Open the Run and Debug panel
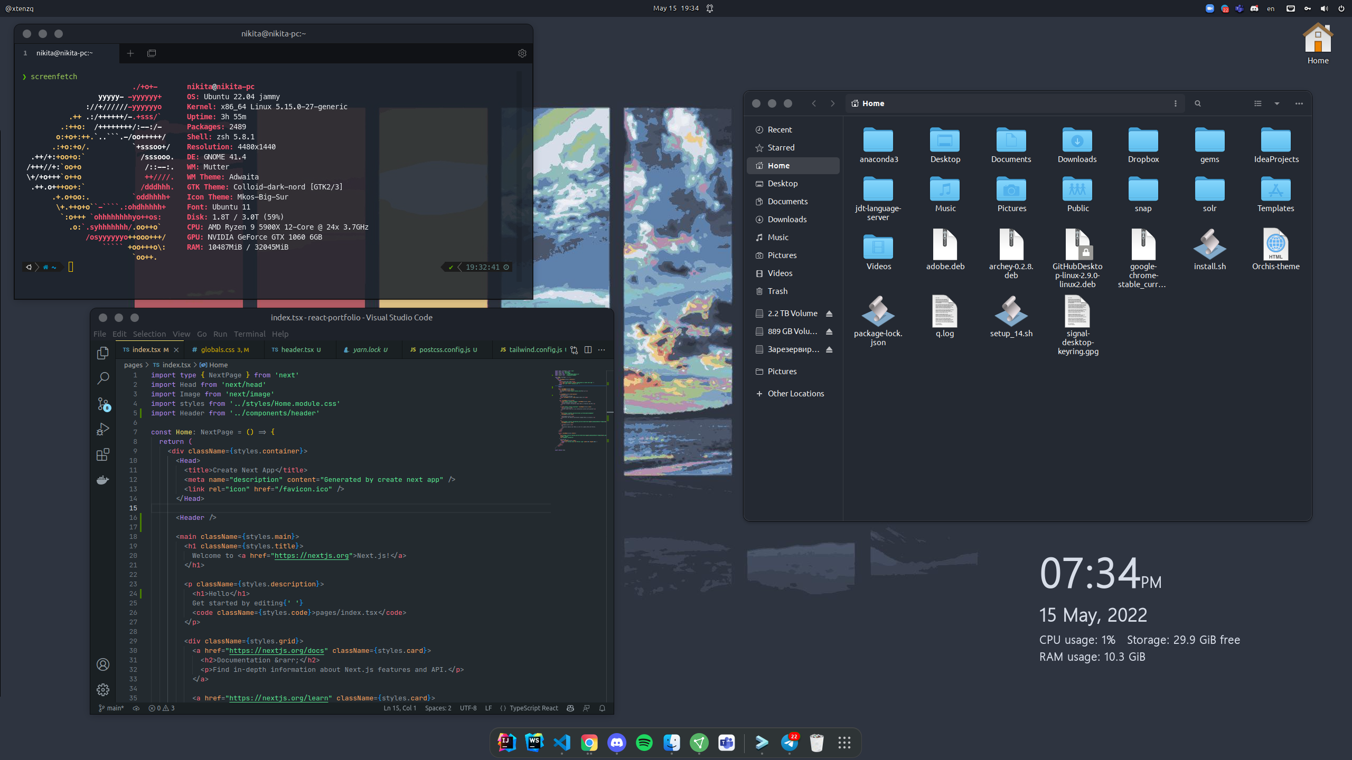This screenshot has width=1352, height=760. coord(103,429)
